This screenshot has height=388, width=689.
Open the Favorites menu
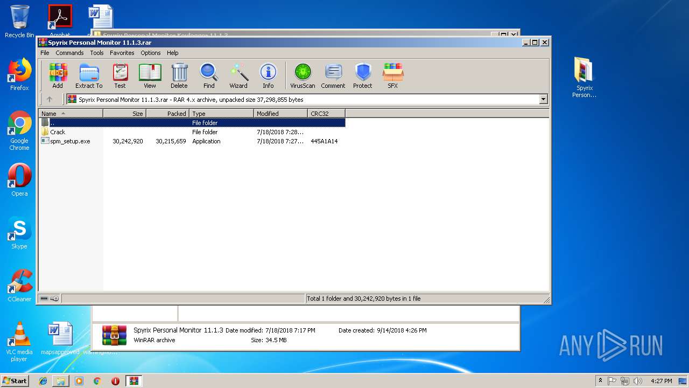point(122,53)
